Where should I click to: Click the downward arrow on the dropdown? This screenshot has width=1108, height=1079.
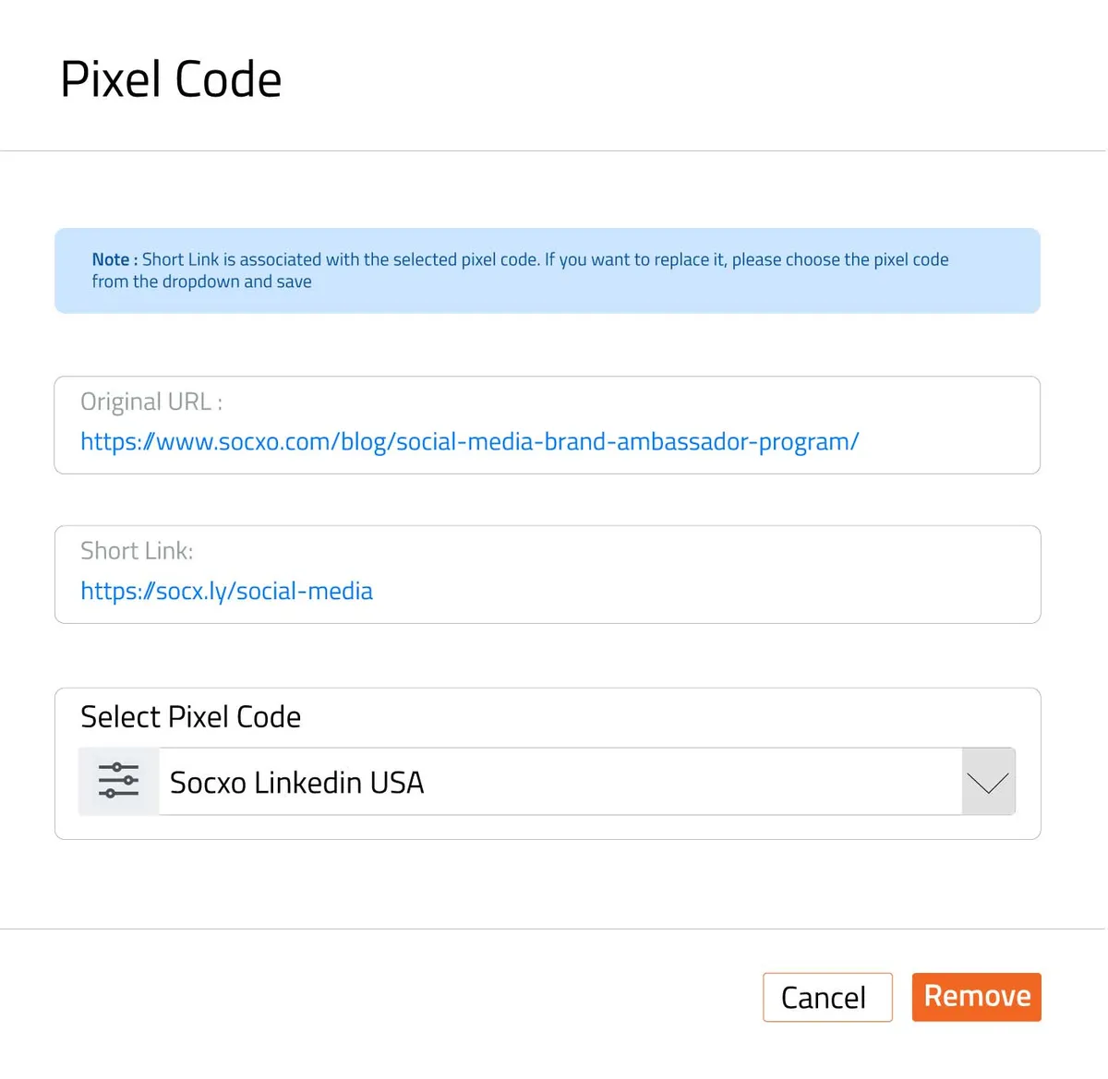pyautogui.click(x=987, y=782)
